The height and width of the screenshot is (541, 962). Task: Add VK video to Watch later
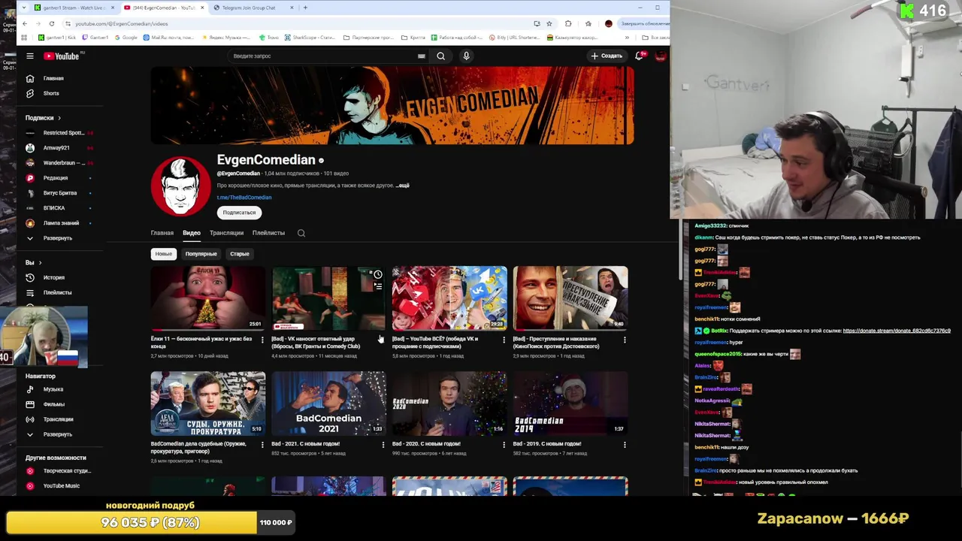point(378,274)
